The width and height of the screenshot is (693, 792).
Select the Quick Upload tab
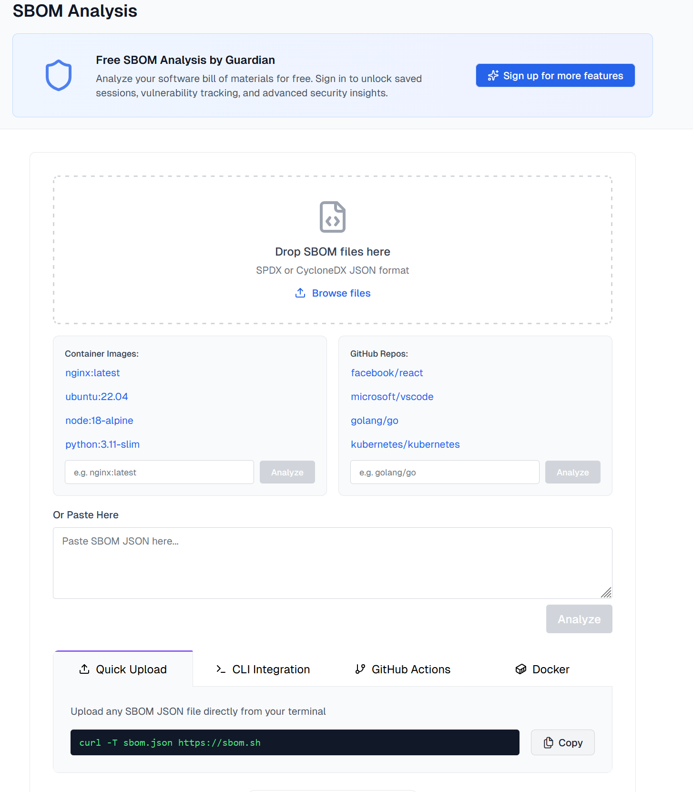123,669
